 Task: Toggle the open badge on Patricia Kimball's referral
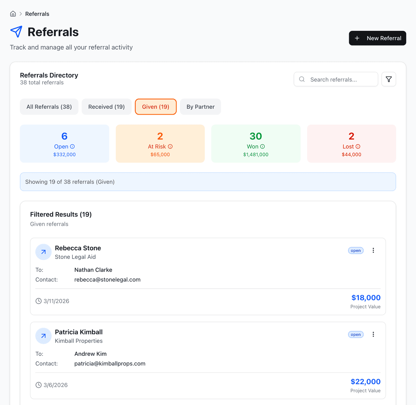pyautogui.click(x=356, y=334)
